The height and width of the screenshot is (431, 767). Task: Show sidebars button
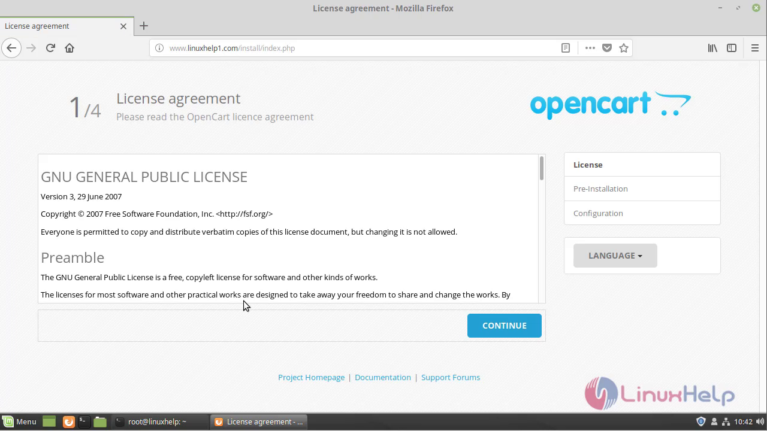coord(732,48)
